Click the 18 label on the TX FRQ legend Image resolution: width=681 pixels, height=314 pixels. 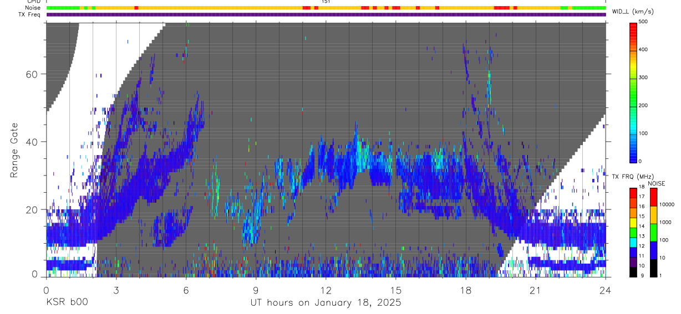pyautogui.click(x=642, y=187)
